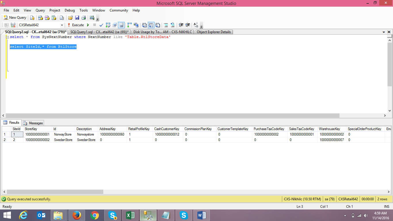This screenshot has width=393, height=221.
Task: Select AddressKey cell 10000000000060
Action: [x=112, y=134]
